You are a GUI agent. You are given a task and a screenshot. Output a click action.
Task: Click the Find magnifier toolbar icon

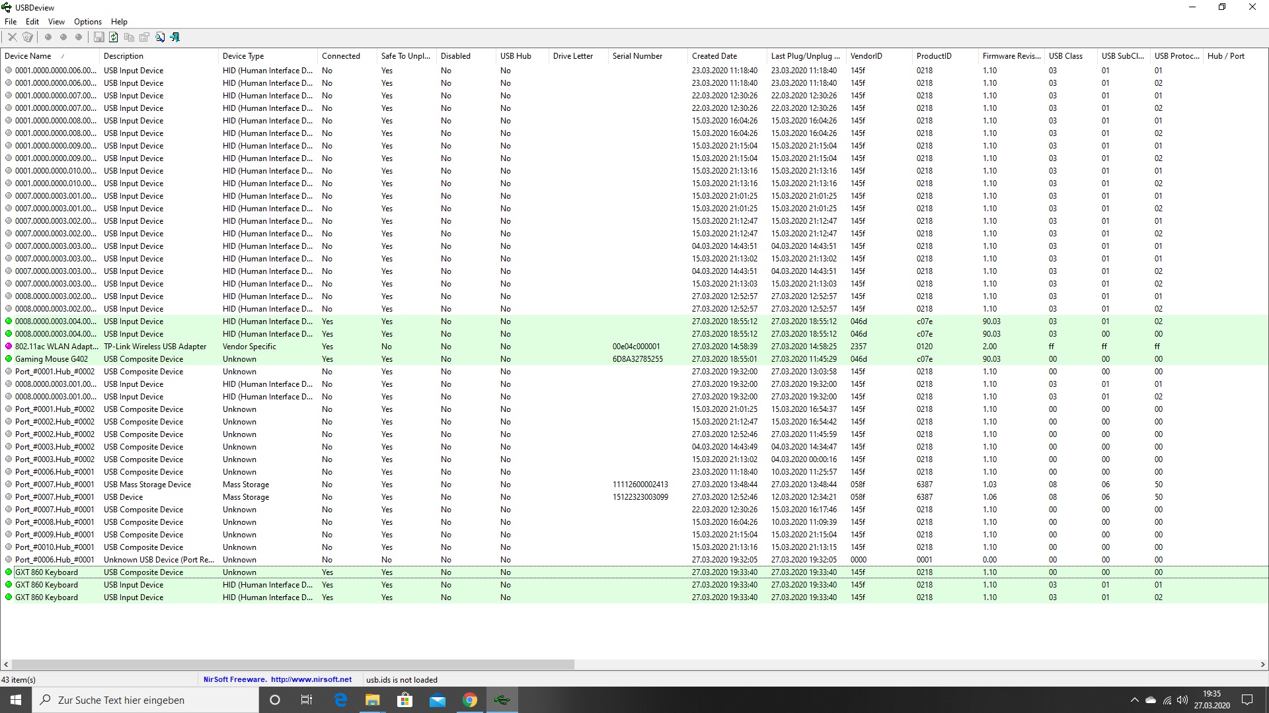160,38
